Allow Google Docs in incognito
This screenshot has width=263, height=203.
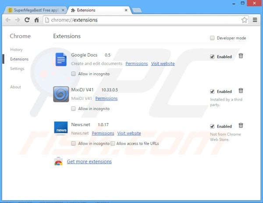click(x=73, y=74)
